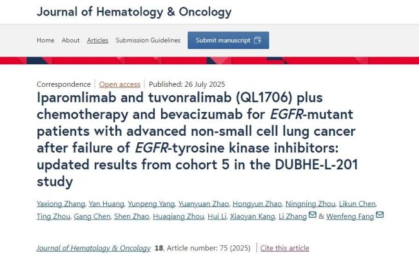The image size is (419, 258).
Task: Select author Yunpeng Yang
Action: tap(151, 204)
